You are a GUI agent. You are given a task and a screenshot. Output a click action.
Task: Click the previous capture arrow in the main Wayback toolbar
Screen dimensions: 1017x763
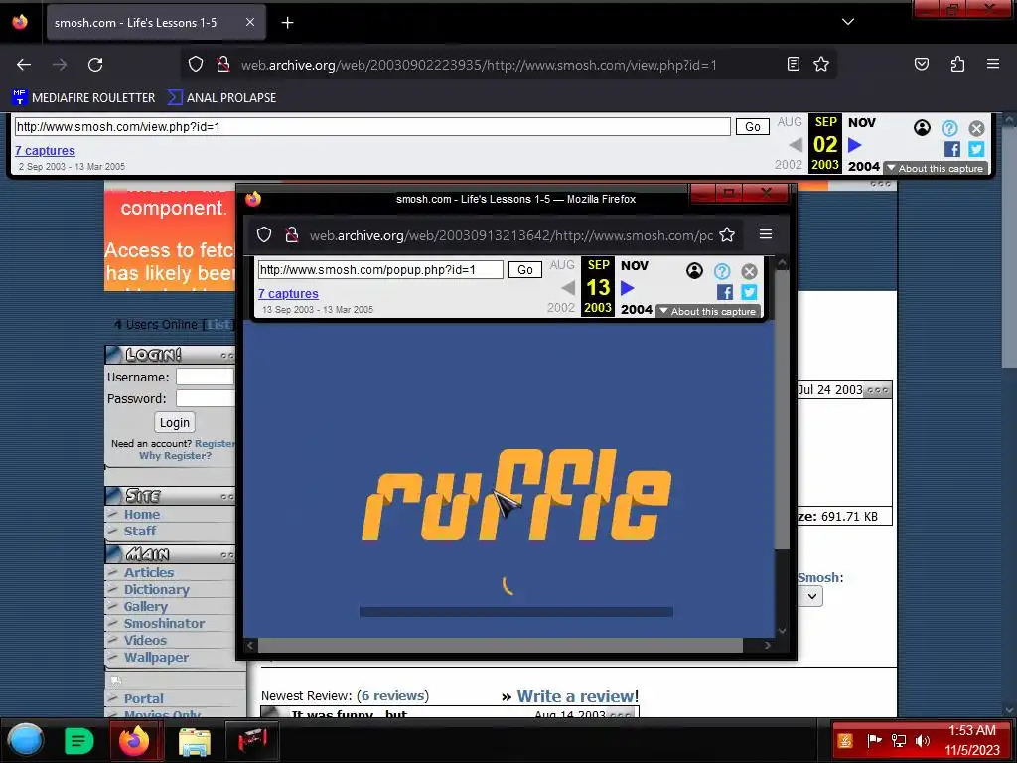(796, 145)
